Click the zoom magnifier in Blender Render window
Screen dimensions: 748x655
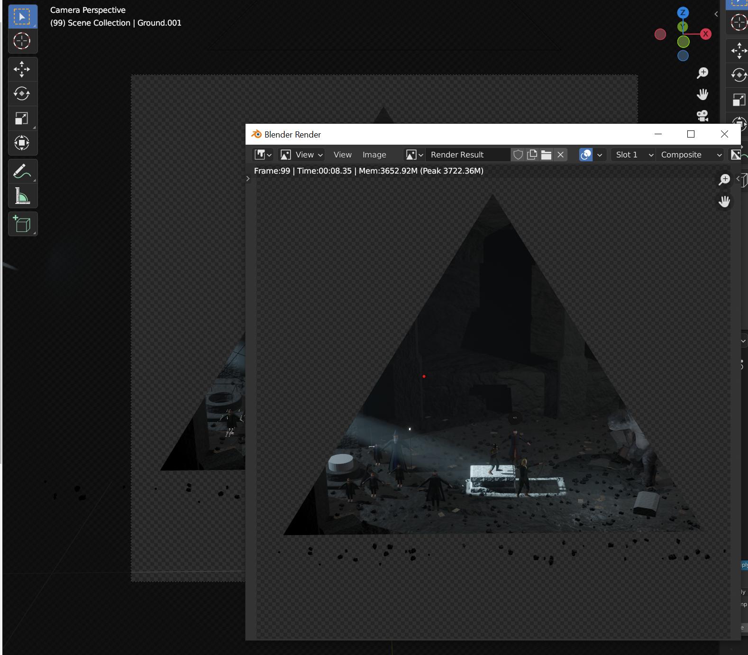click(724, 180)
